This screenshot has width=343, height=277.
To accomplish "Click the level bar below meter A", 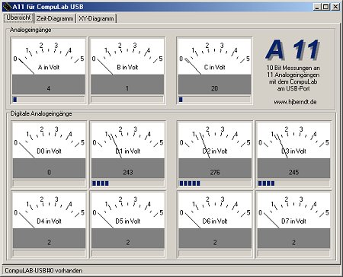I will click(x=49, y=100).
